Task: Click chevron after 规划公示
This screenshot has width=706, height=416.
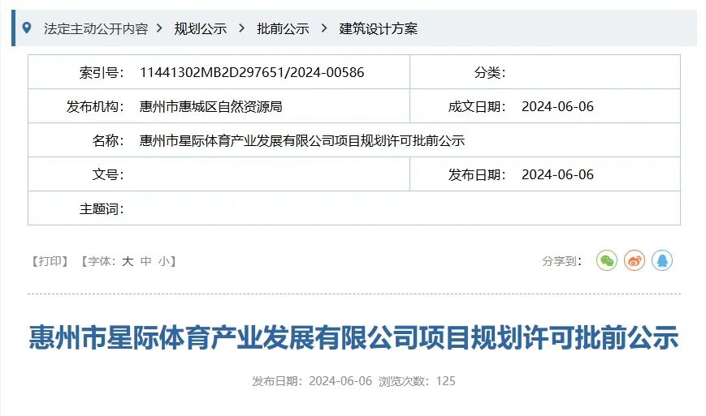Action: pos(242,28)
